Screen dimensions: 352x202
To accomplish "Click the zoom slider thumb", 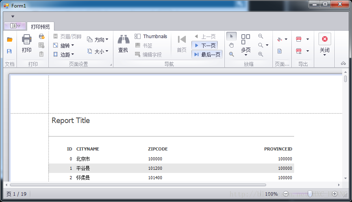I will [x=310, y=194].
